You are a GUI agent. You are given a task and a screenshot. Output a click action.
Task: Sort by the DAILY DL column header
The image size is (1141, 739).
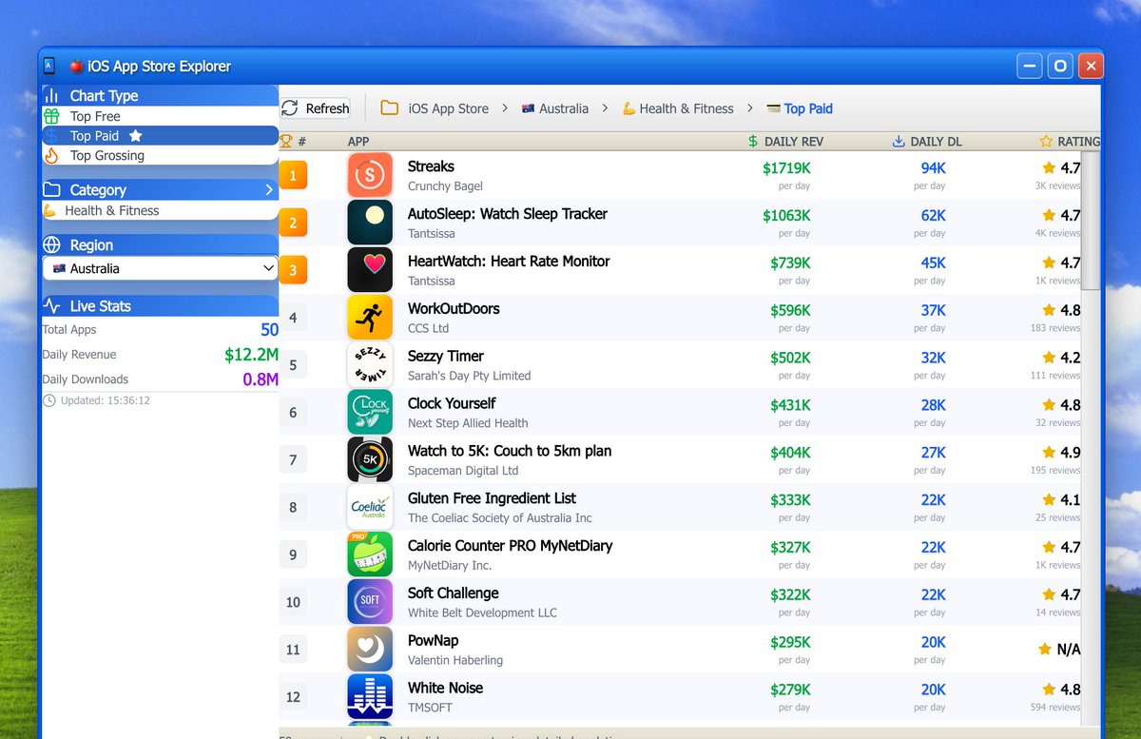927,141
